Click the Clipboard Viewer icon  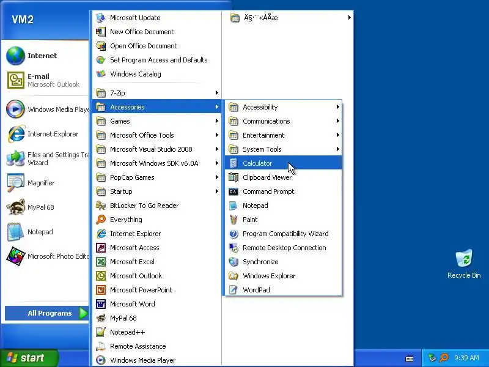[x=233, y=177]
